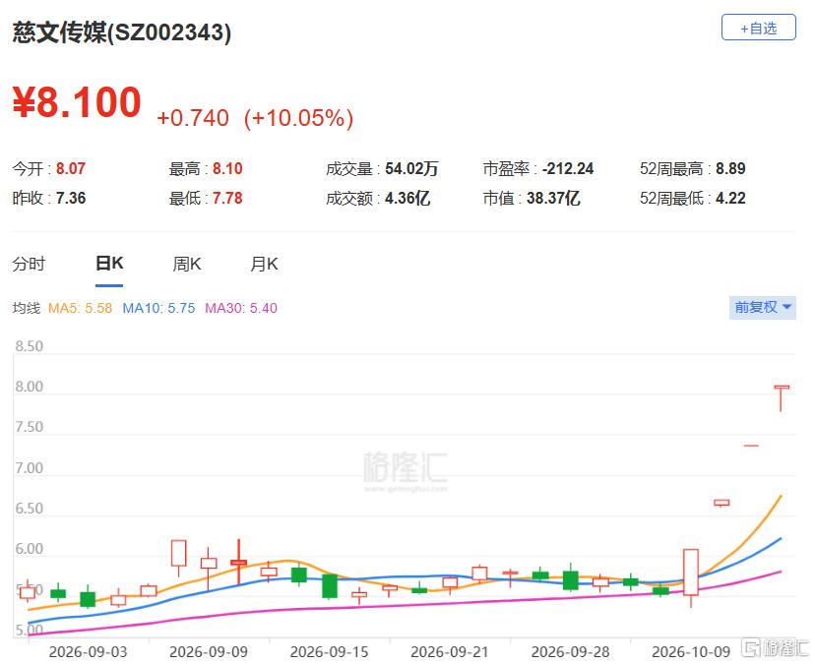Click the price change +0.740
The width and height of the screenshot is (815, 664).
[x=192, y=118]
